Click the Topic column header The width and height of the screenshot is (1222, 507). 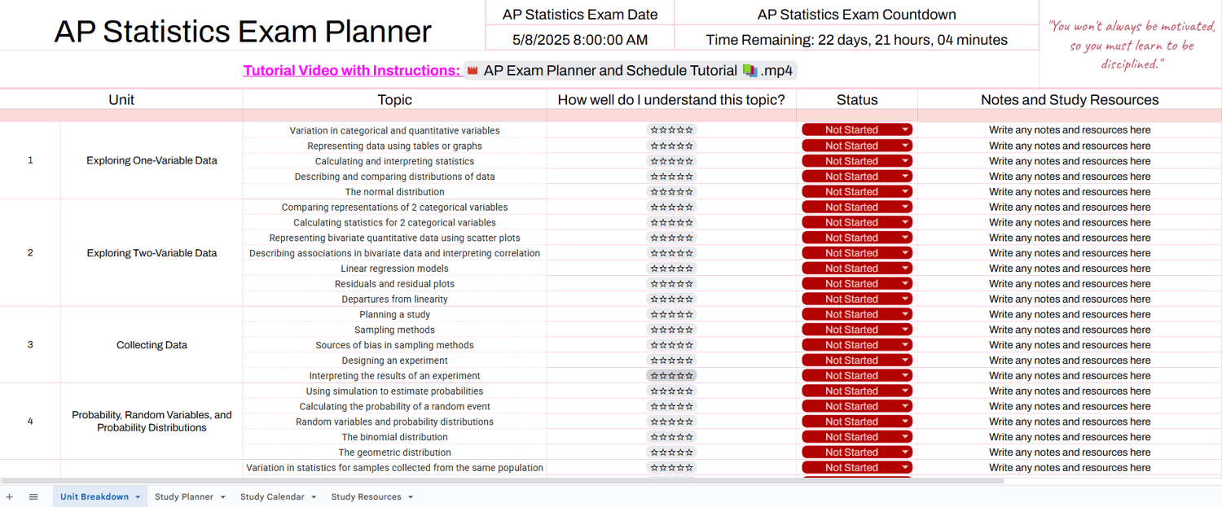point(394,99)
